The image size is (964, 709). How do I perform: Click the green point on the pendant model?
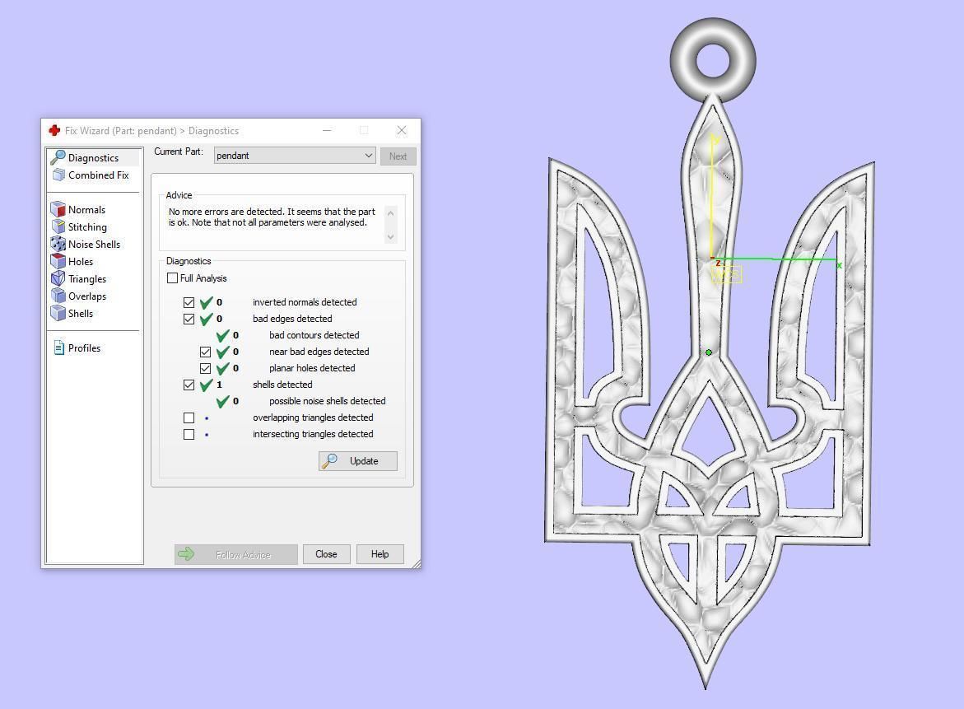coord(709,352)
